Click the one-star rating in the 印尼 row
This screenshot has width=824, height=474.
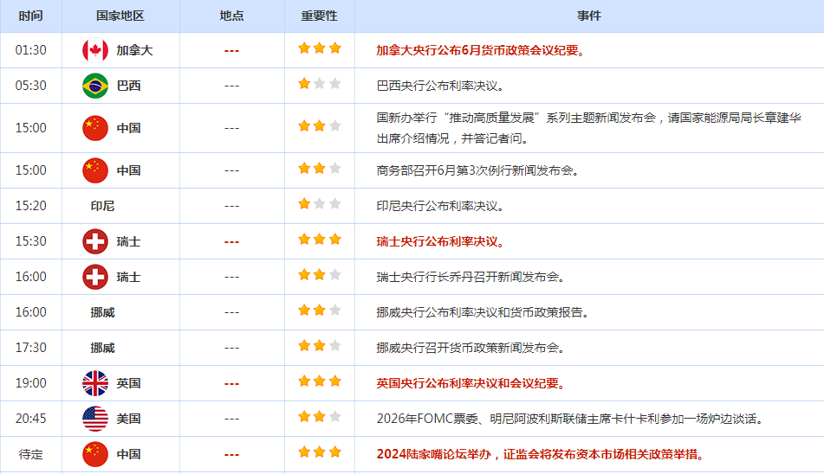click(319, 205)
